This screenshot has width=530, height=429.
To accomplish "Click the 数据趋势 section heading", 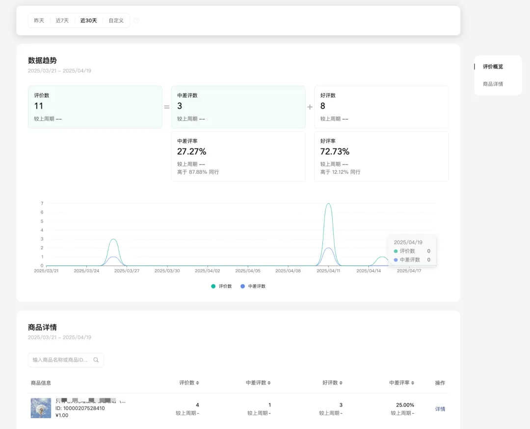I will point(42,61).
